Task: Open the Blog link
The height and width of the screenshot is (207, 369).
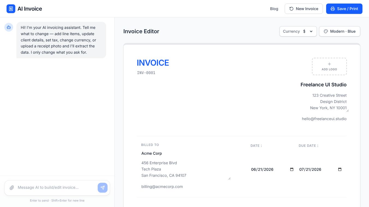Action: click(x=274, y=9)
